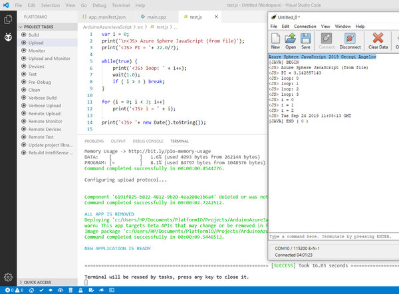Click the PlatformIO Build checkmark in the status bar
Screen dimensions: 399x294
coord(41,290)
